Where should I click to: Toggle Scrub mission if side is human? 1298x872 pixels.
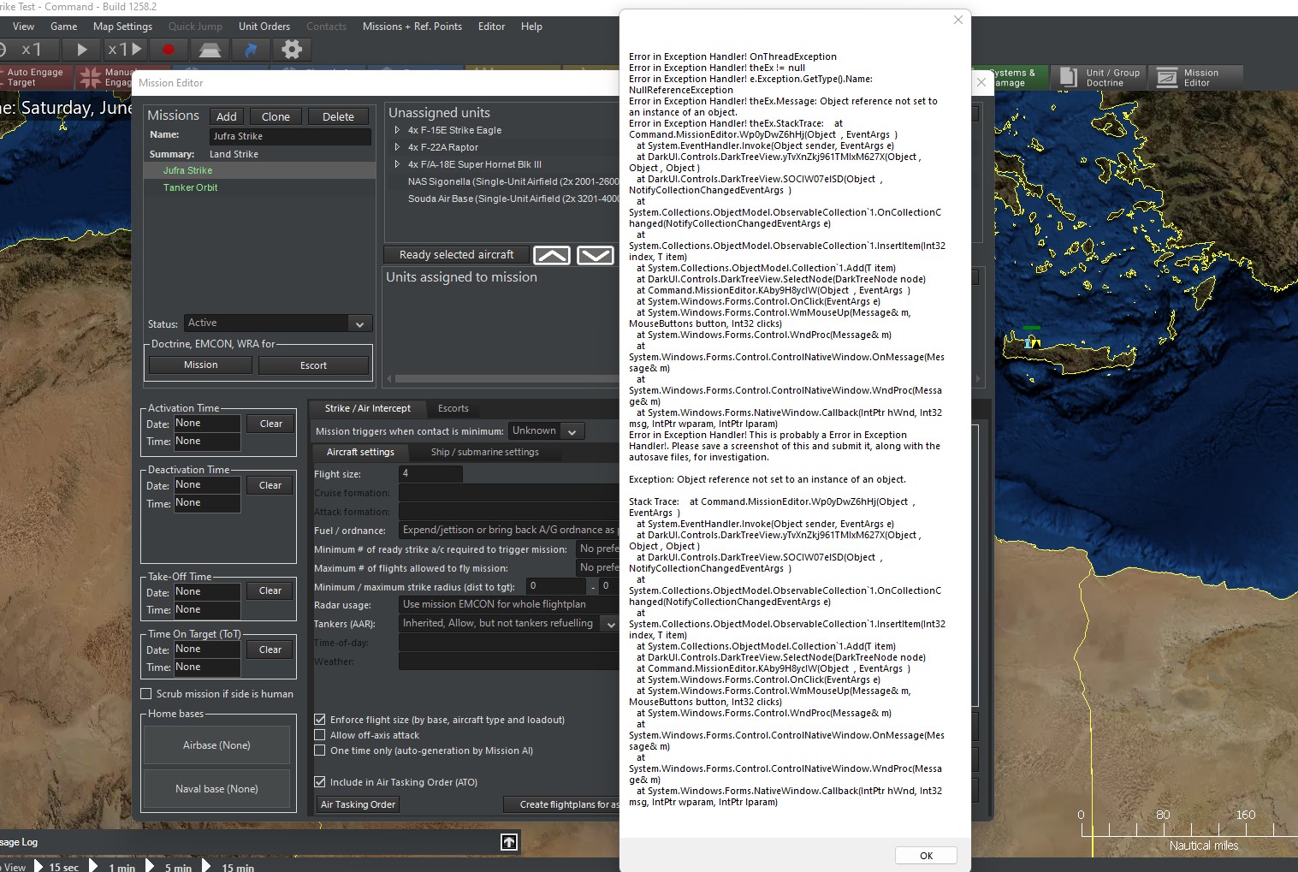click(x=146, y=694)
